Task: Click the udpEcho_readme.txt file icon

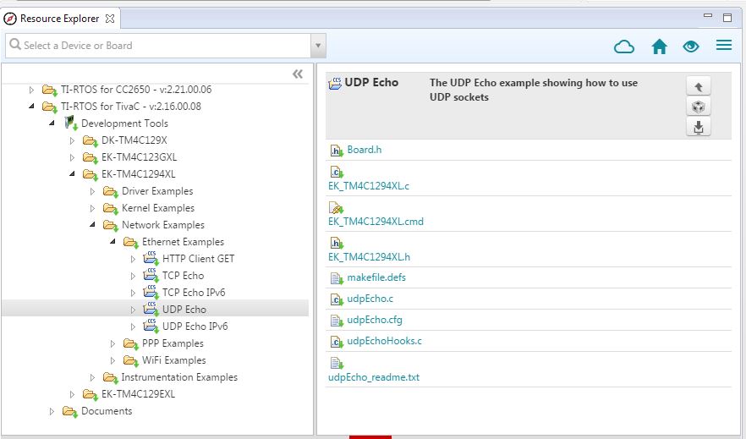Action: pos(337,364)
